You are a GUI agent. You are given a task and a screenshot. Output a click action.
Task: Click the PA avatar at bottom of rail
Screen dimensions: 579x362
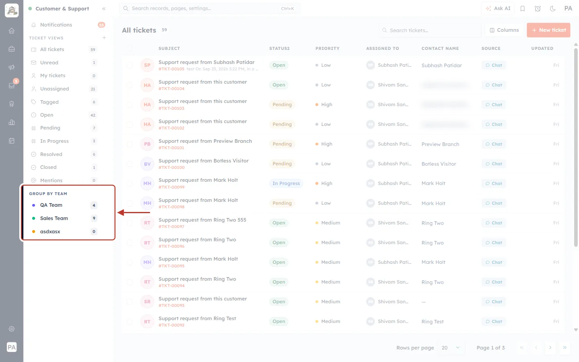(12, 347)
